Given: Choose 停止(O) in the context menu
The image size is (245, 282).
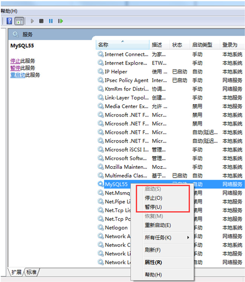Looking at the screenshot, I should click(153, 198).
